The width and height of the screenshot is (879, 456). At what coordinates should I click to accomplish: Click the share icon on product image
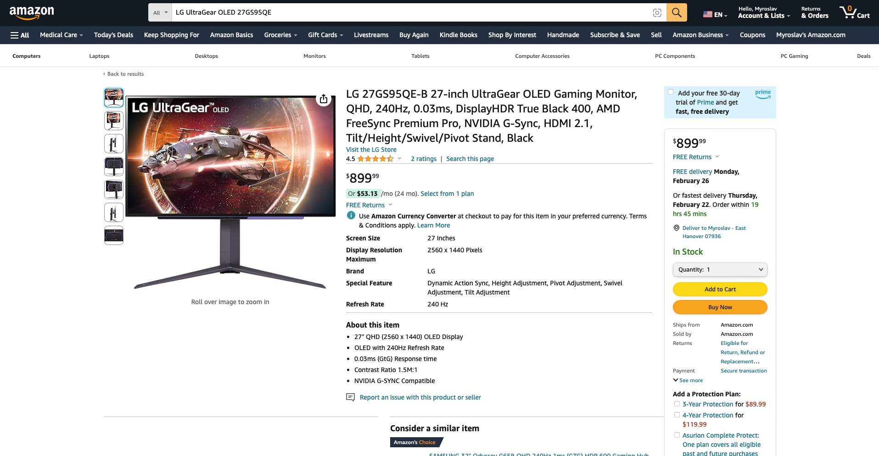click(x=324, y=99)
